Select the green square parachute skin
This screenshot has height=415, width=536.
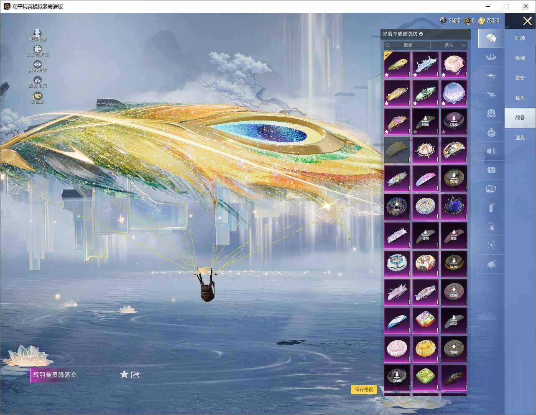[426, 378]
